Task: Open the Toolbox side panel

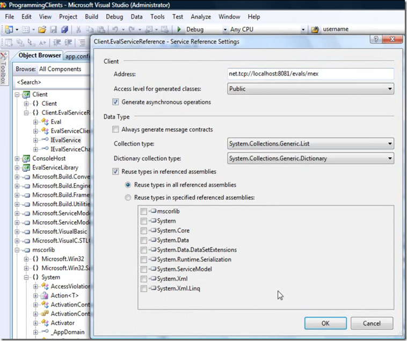Action: point(4,68)
